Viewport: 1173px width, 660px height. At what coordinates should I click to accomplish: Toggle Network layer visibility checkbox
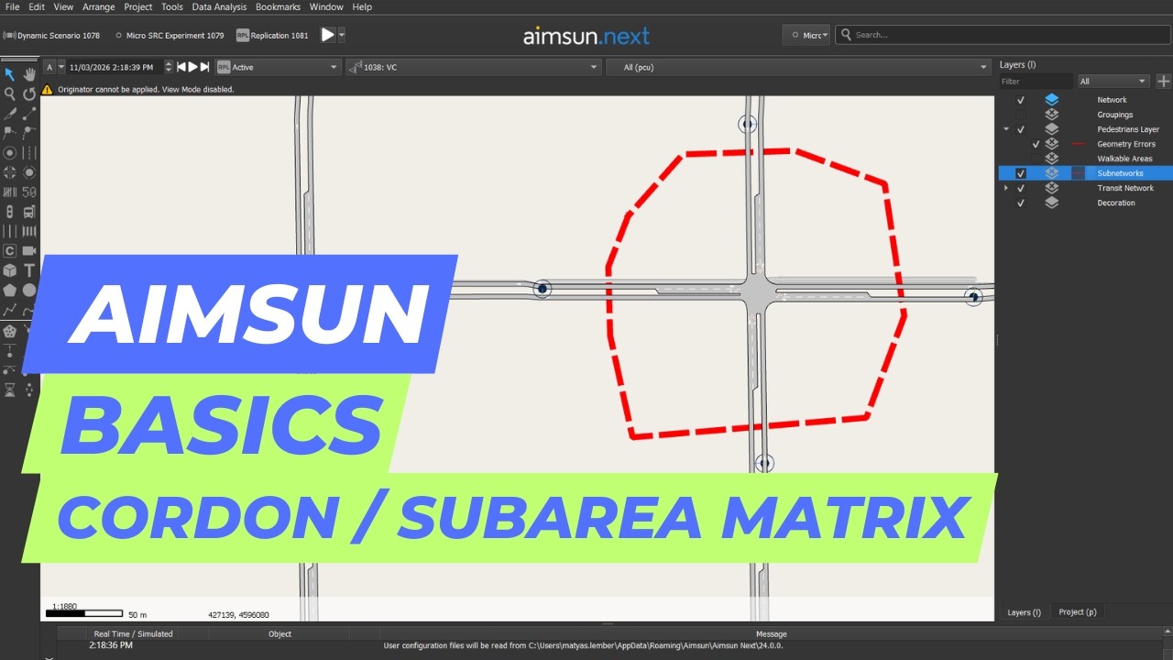[1021, 99]
